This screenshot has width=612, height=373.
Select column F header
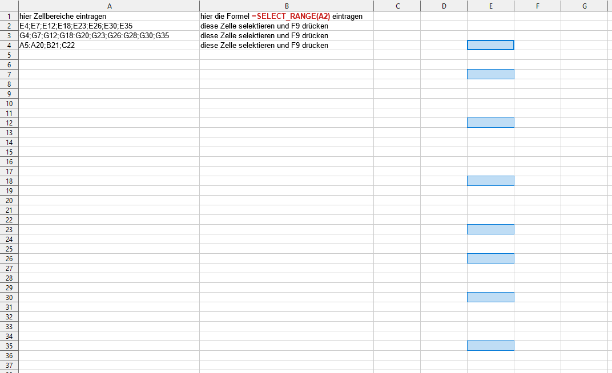(x=537, y=6)
